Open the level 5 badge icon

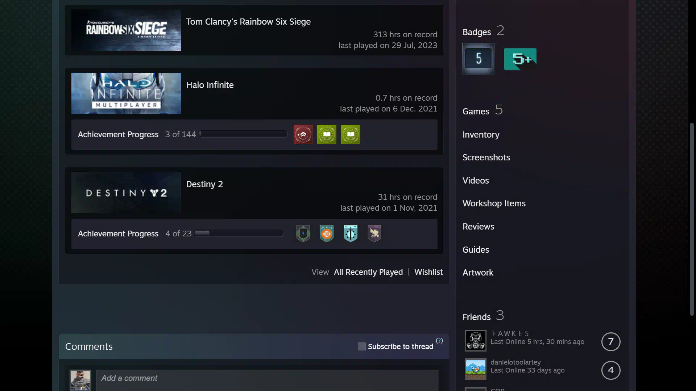478,59
